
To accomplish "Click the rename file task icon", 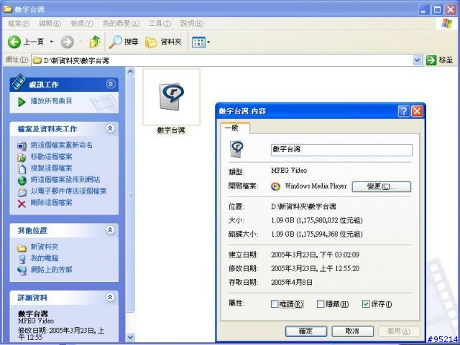I will 22,146.
